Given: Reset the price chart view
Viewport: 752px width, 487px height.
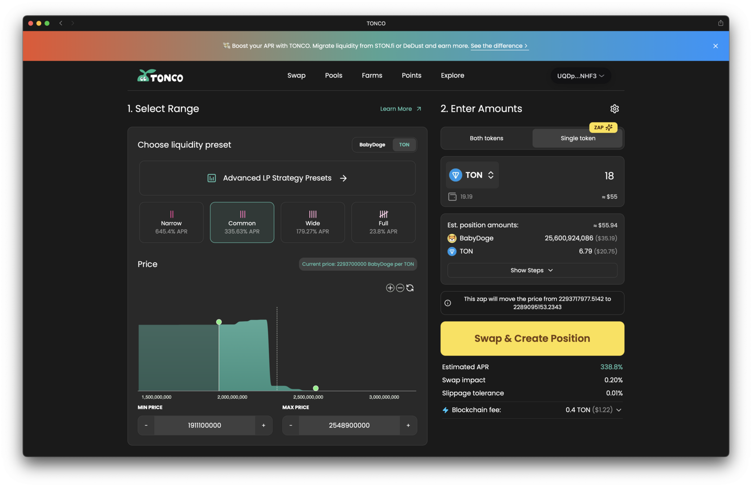Looking at the screenshot, I should point(410,288).
